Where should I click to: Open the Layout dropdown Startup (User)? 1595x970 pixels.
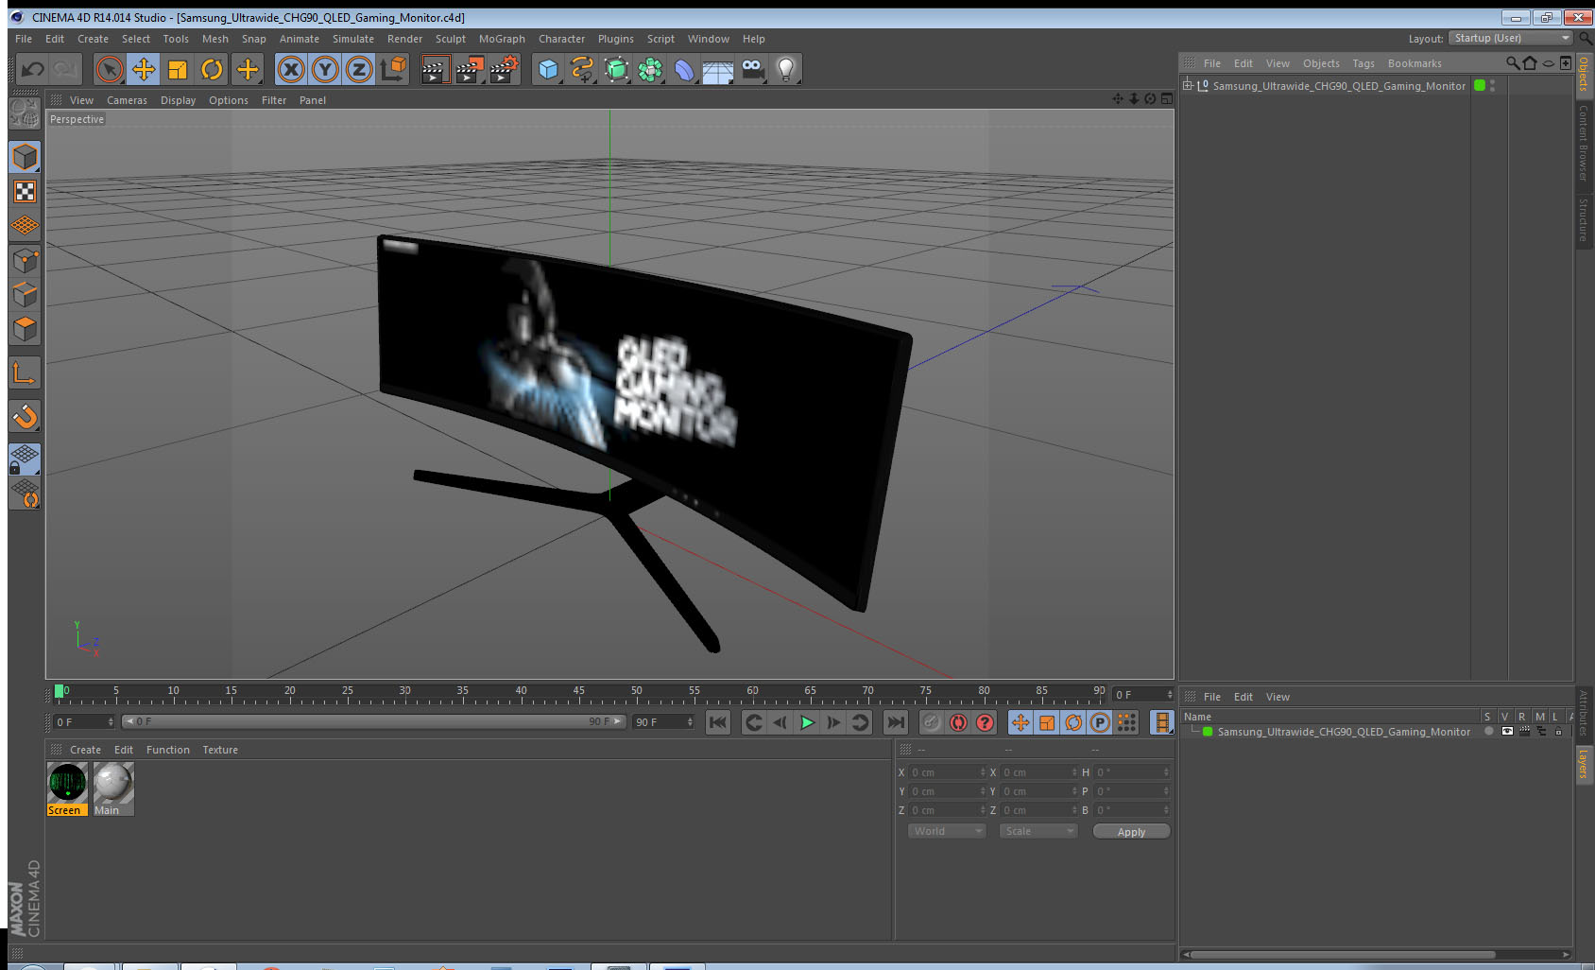coord(1512,38)
